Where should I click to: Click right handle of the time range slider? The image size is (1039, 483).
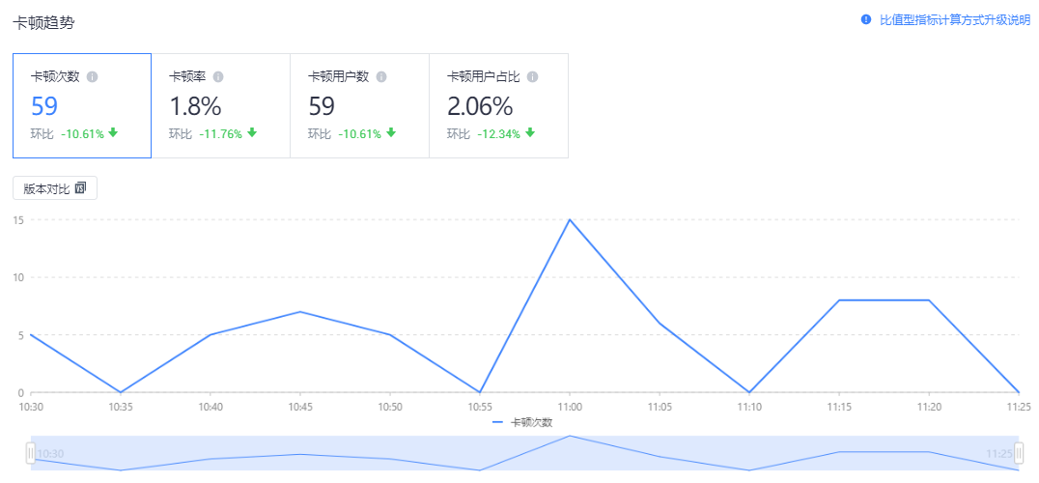point(1019,453)
